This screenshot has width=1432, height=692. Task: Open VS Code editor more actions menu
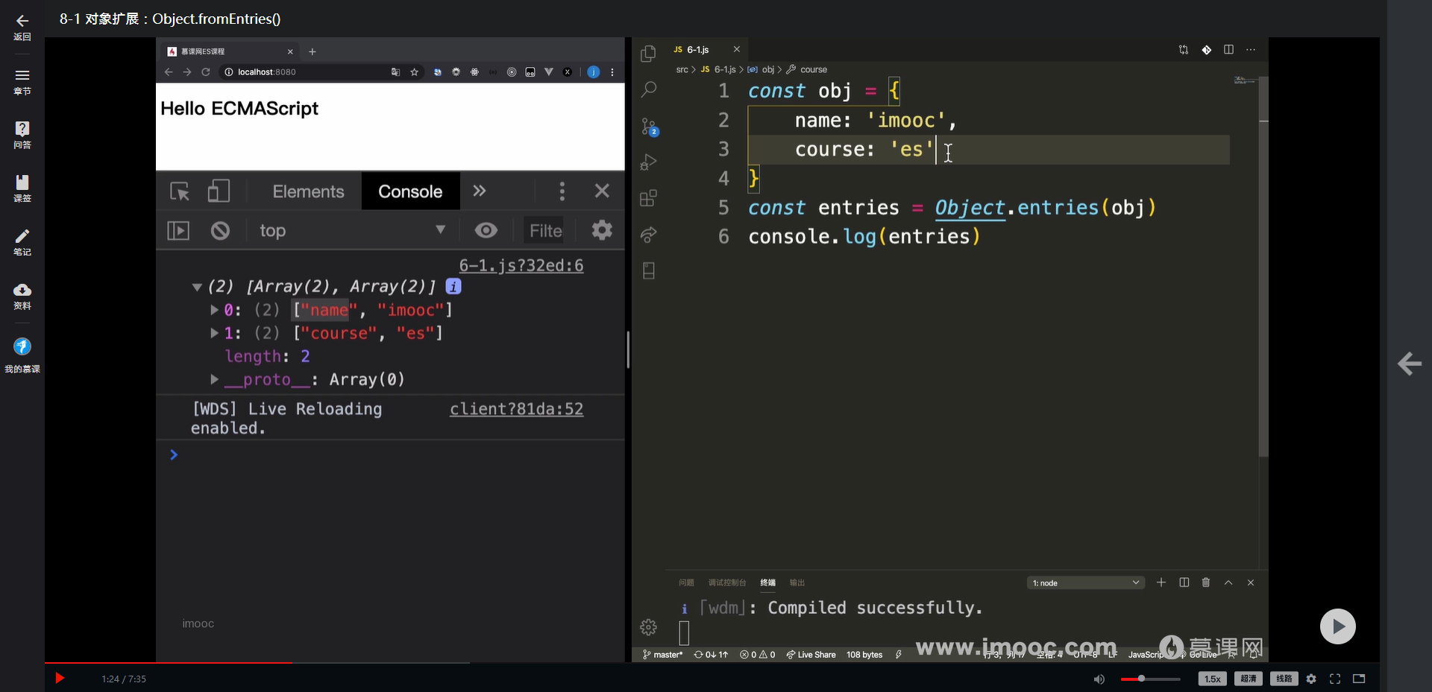tap(1251, 50)
